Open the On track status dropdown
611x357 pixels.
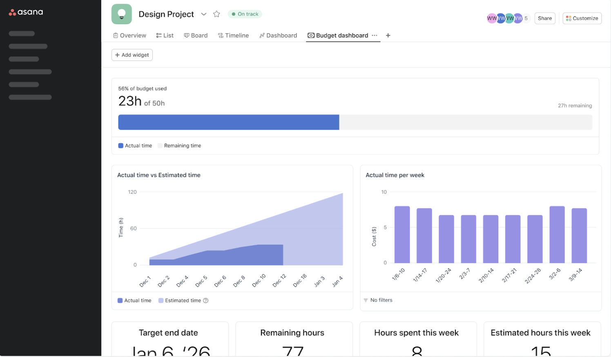[245, 14]
